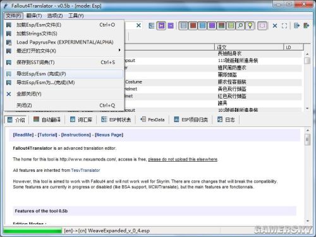Open the 翻译(T) menu
Viewport: 316px width, 237px height.
click(x=34, y=16)
